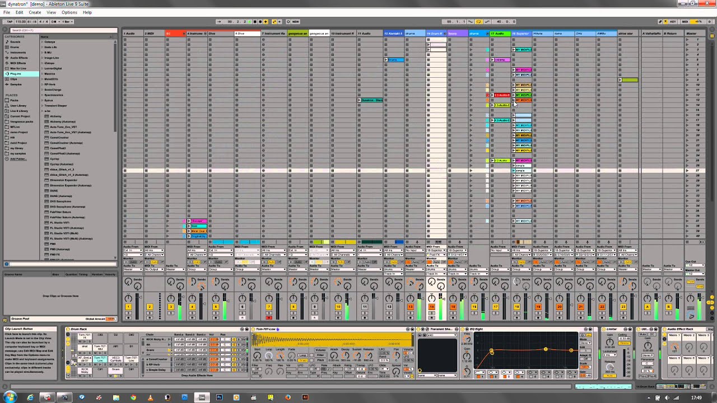Open the 1 Bar quantization dropdown

pyautogui.click(x=67, y=22)
